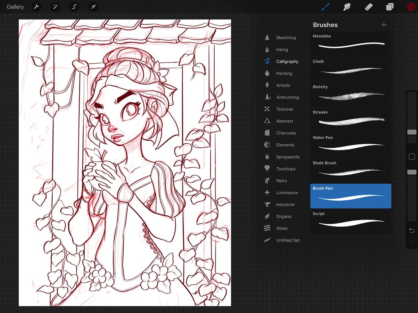418x313 pixels.
Task: Open the Layers panel
Action: [389, 7]
